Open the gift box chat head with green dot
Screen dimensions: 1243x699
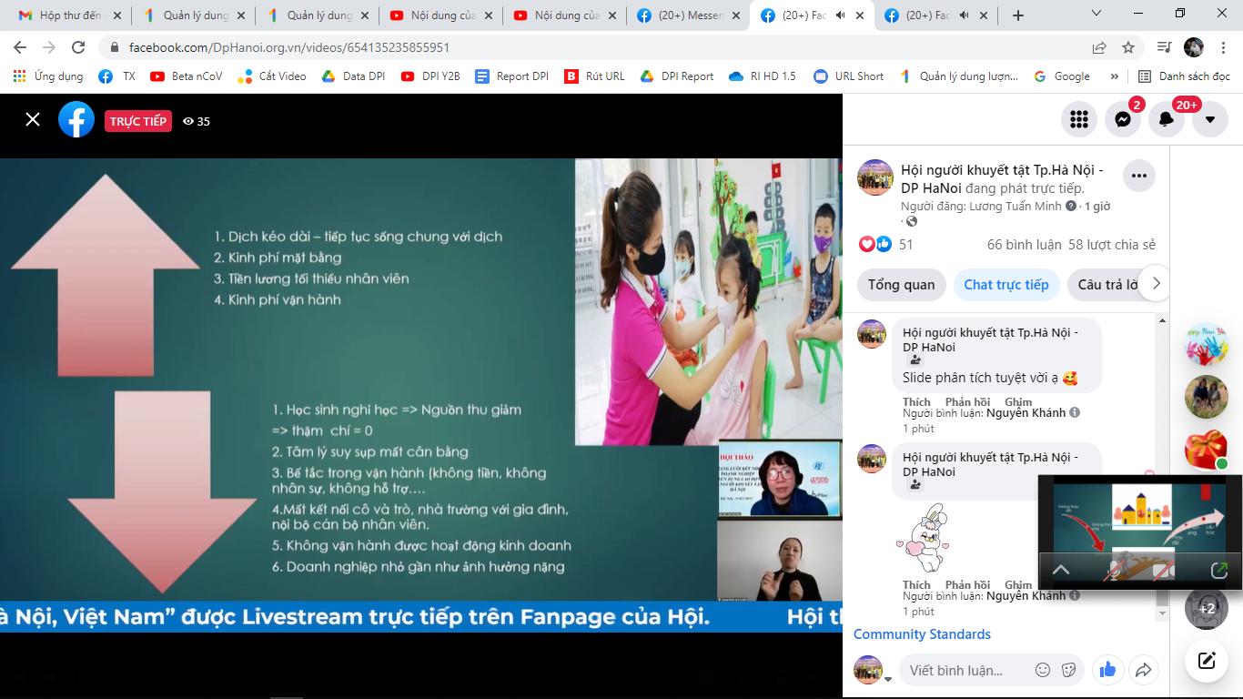[x=1207, y=450]
